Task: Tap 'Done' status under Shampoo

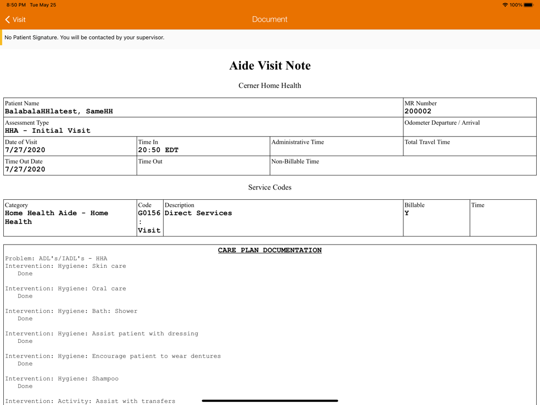Action: [x=25, y=386]
